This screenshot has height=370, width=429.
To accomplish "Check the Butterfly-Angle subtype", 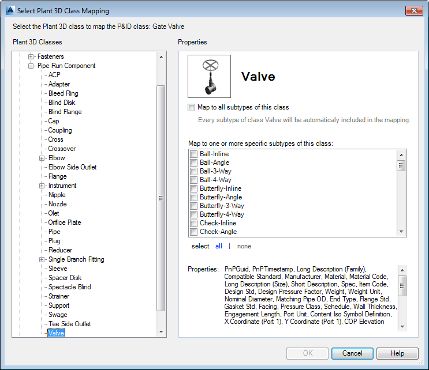I will pyautogui.click(x=193, y=197).
